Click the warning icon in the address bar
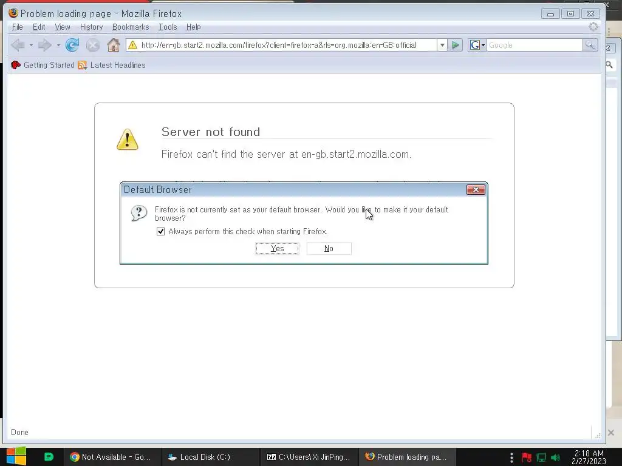622x466 pixels. [133, 45]
